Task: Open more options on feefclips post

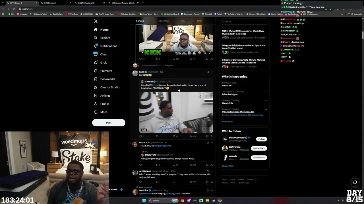Action: pos(212,190)
